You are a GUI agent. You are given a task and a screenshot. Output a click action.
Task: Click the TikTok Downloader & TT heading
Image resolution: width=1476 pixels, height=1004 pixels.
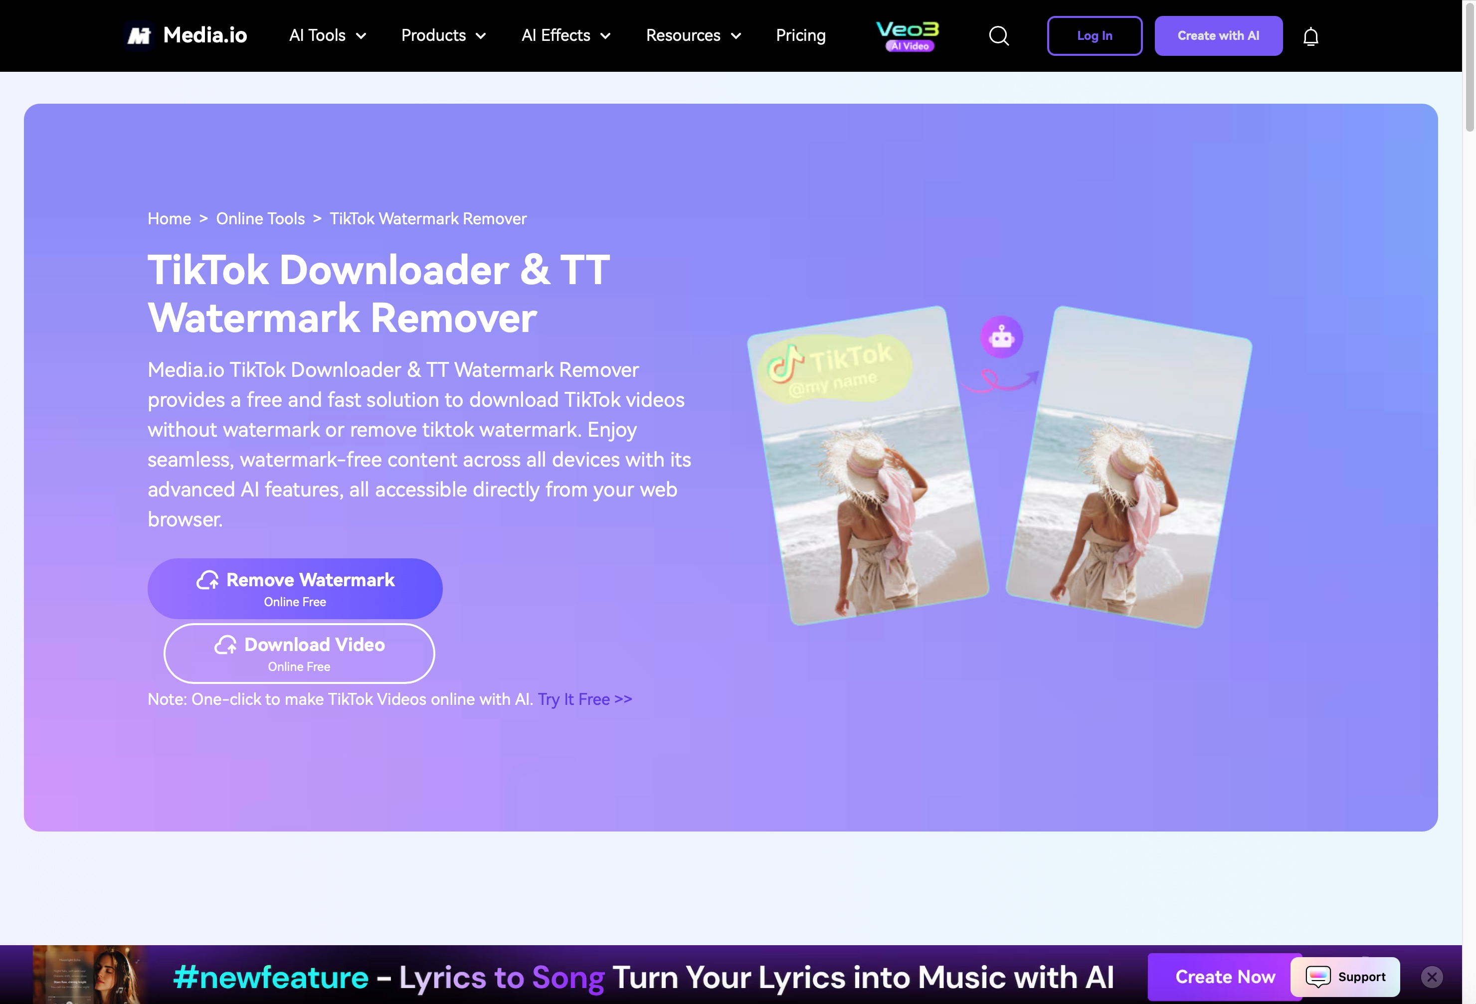point(378,294)
